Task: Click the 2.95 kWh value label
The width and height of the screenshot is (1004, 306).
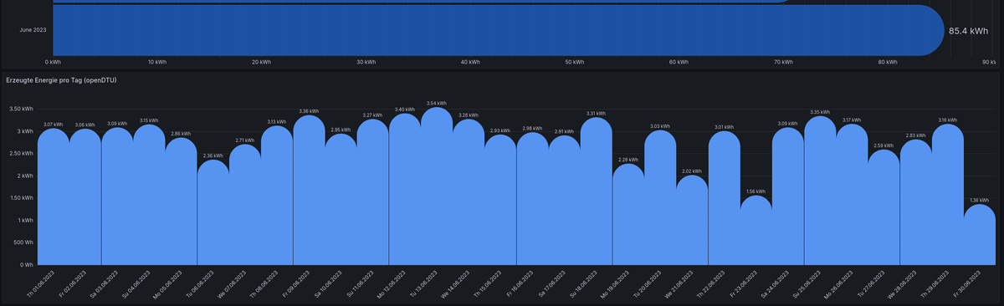Action: pyautogui.click(x=341, y=130)
